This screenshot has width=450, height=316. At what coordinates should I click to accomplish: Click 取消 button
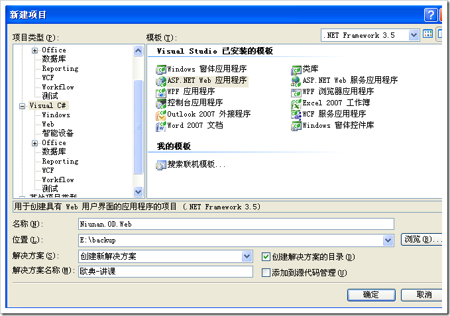tap(422, 295)
